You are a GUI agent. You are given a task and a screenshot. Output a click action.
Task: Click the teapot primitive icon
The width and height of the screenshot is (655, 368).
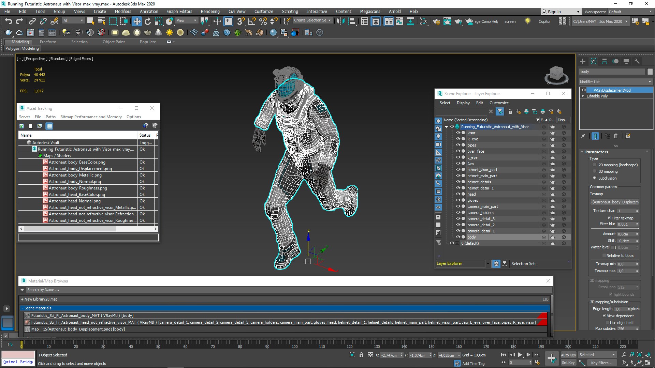147,33
